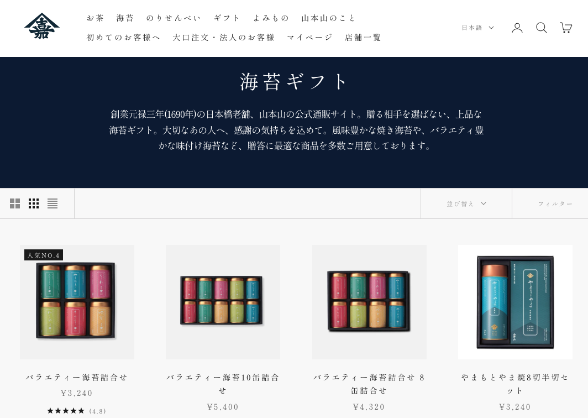Open the 海苔 menu item
The height and width of the screenshot is (418, 588).
(x=125, y=18)
